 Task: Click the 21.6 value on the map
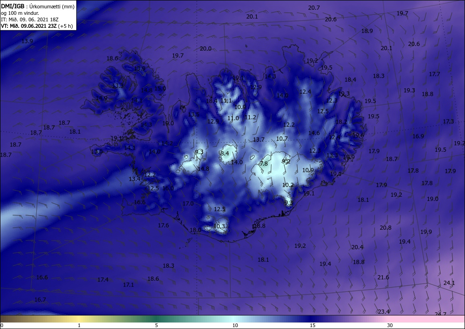383,277
